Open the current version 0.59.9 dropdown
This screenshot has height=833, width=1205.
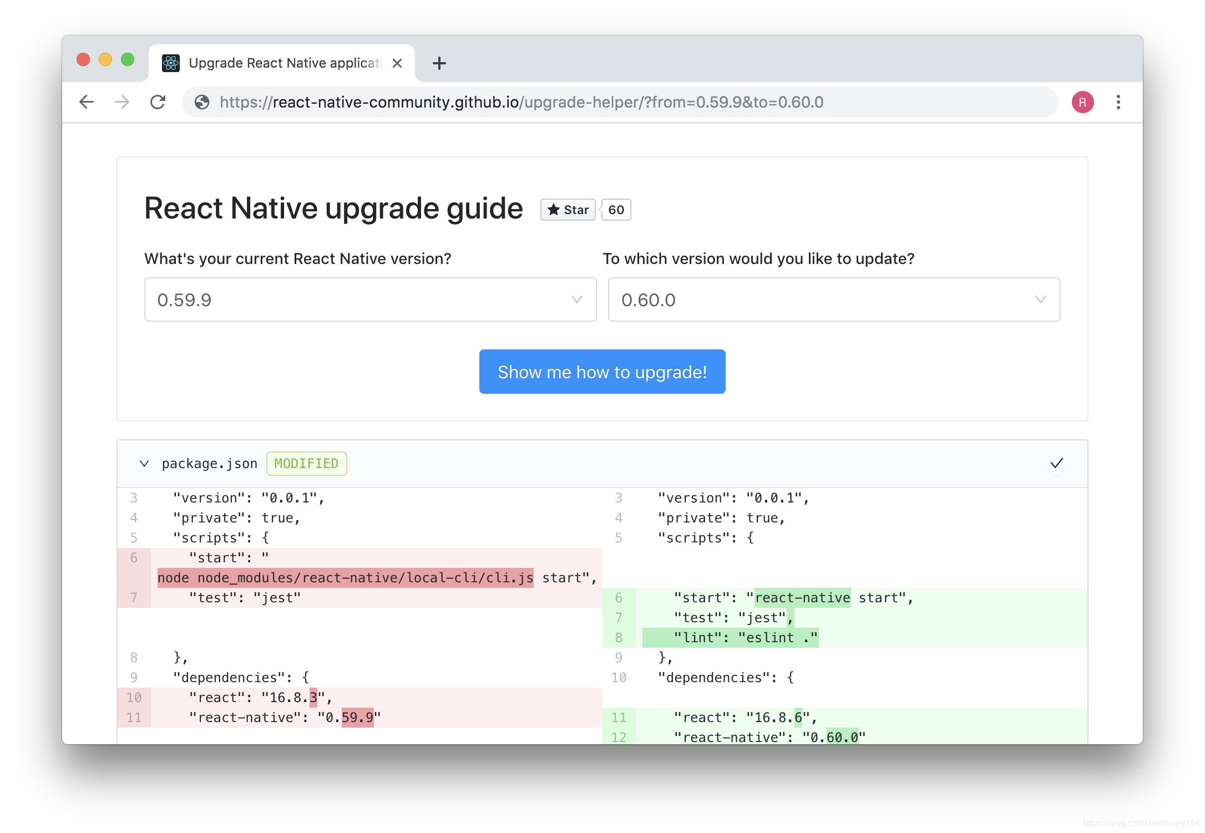click(370, 299)
